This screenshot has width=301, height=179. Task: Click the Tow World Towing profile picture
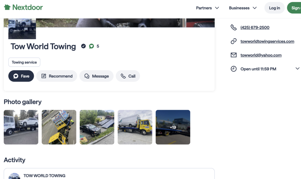pyautogui.click(x=22, y=29)
